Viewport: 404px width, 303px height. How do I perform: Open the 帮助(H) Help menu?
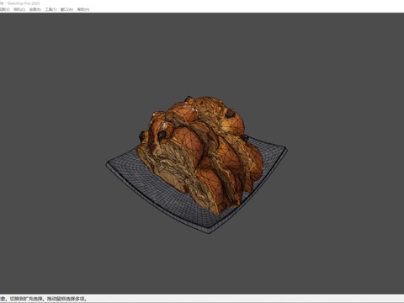pyautogui.click(x=83, y=9)
